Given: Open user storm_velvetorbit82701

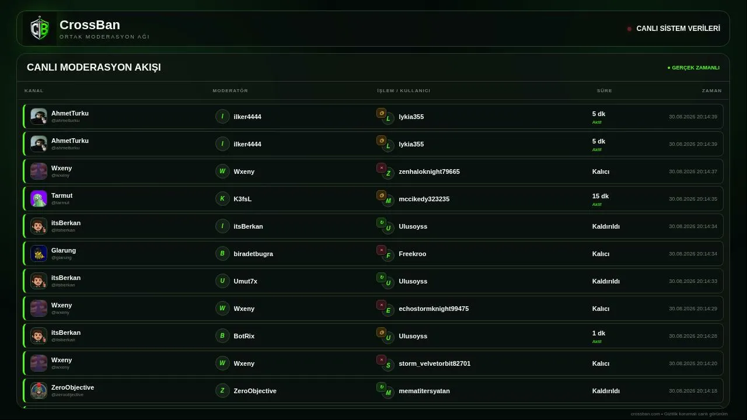Looking at the screenshot, I should 435,363.
